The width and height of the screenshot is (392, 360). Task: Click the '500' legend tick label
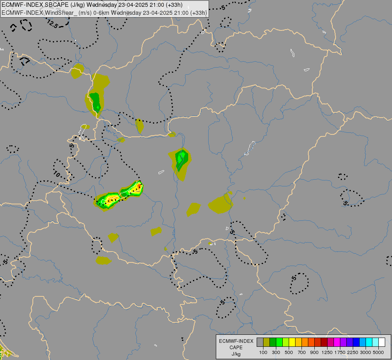(289, 352)
